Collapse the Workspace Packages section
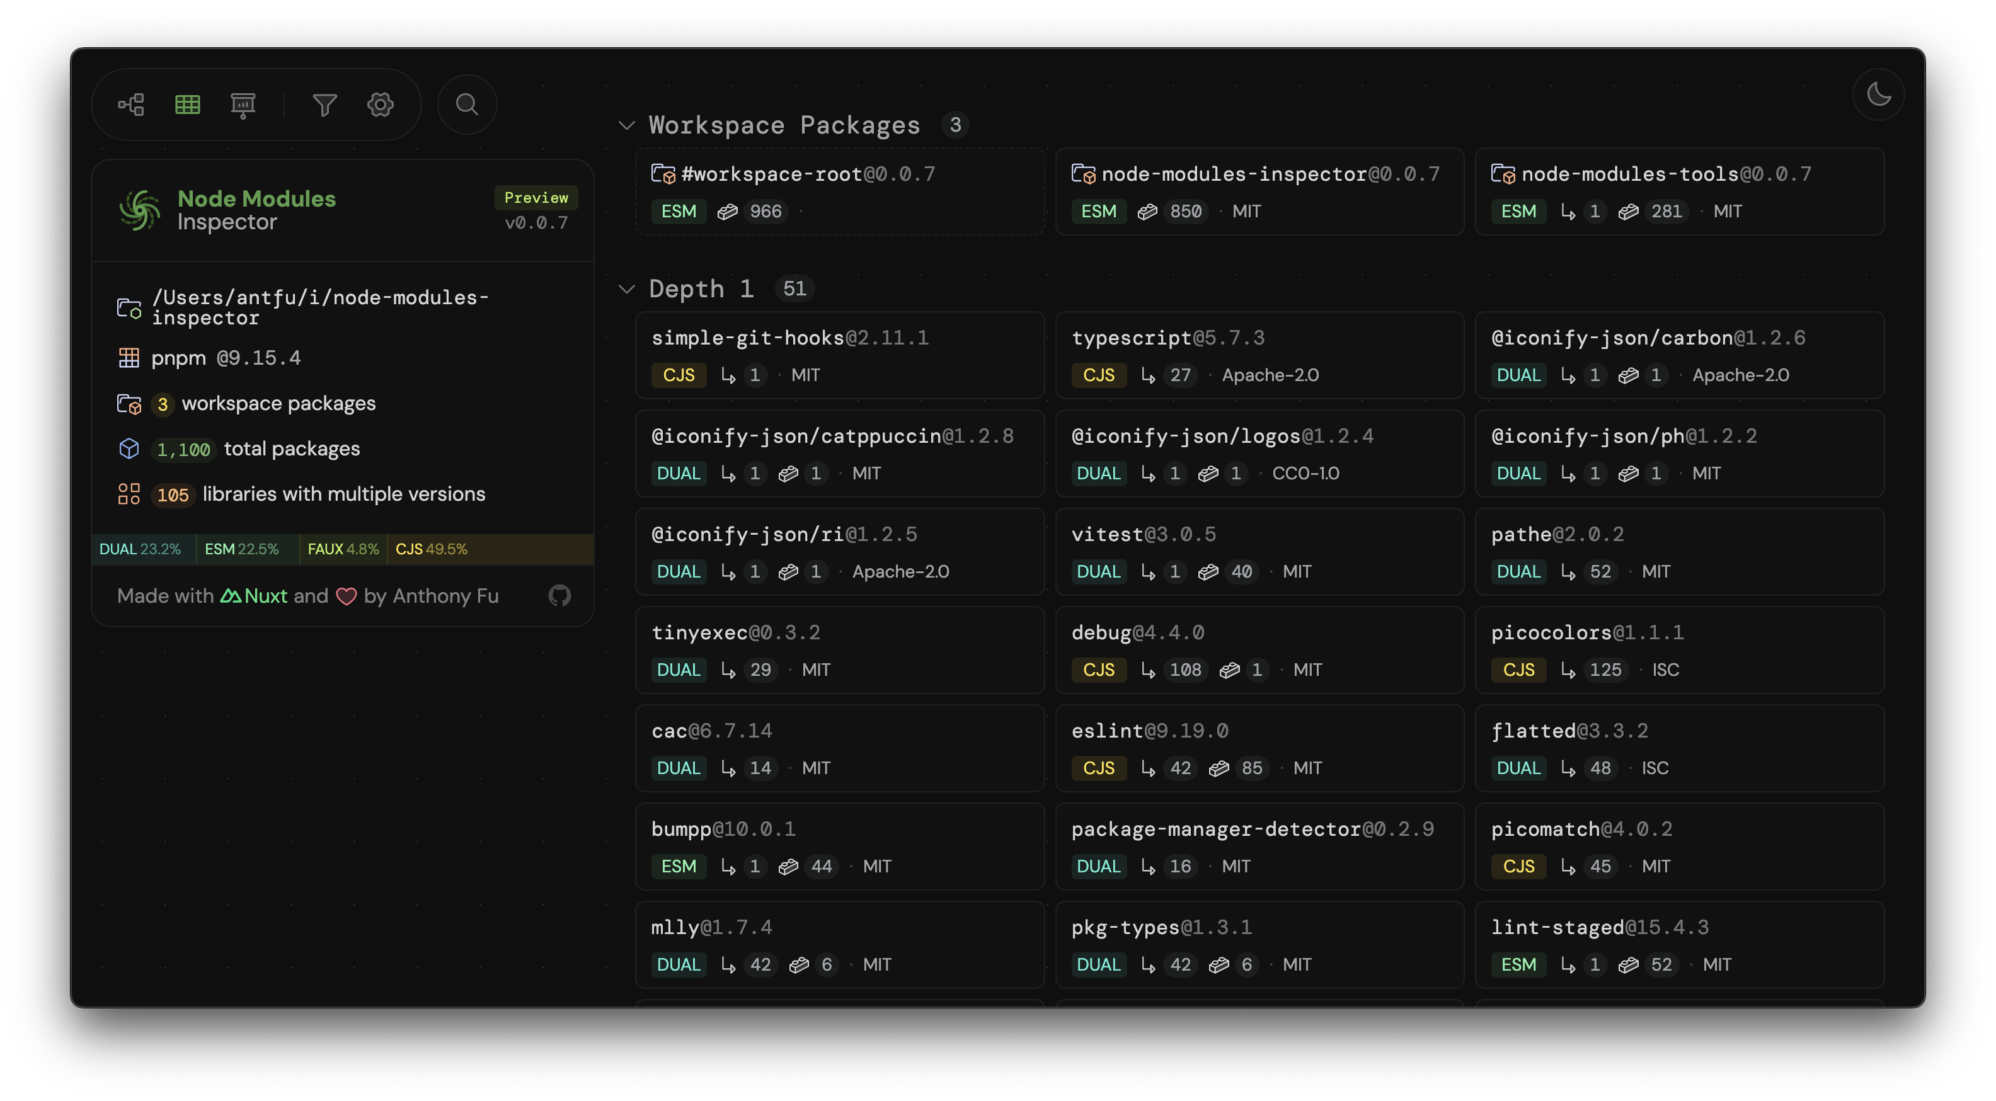This screenshot has width=1996, height=1101. coord(627,125)
